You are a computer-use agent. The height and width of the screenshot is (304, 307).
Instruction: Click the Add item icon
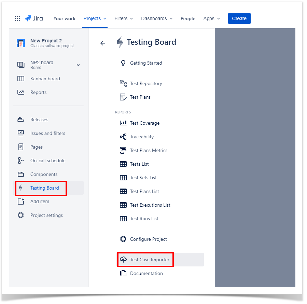(x=21, y=202)
